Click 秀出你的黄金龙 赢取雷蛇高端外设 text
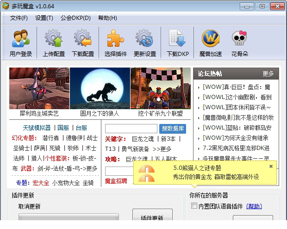 pos(216,177)
